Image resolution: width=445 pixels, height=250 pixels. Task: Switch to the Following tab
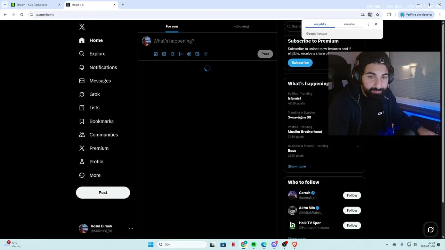(x=241, y=26)
